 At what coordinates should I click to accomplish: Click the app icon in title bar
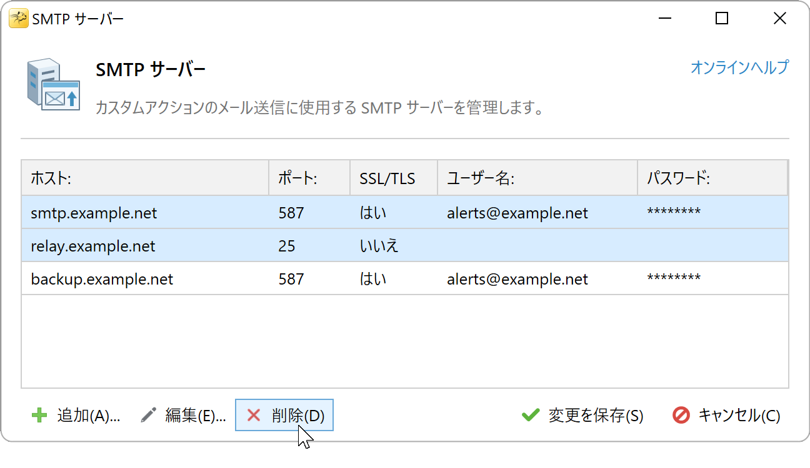pyautogui.click(x=19, y=19)
